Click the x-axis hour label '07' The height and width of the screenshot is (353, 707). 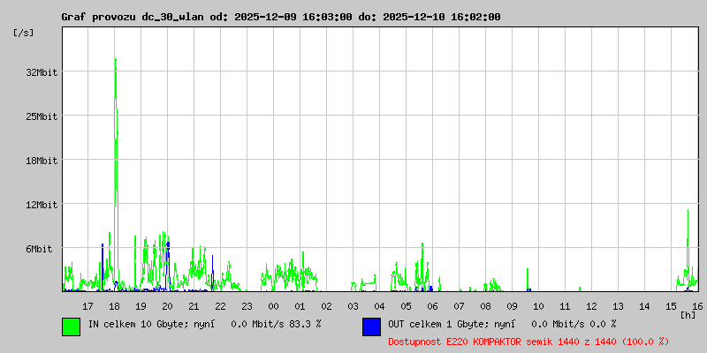459,306
